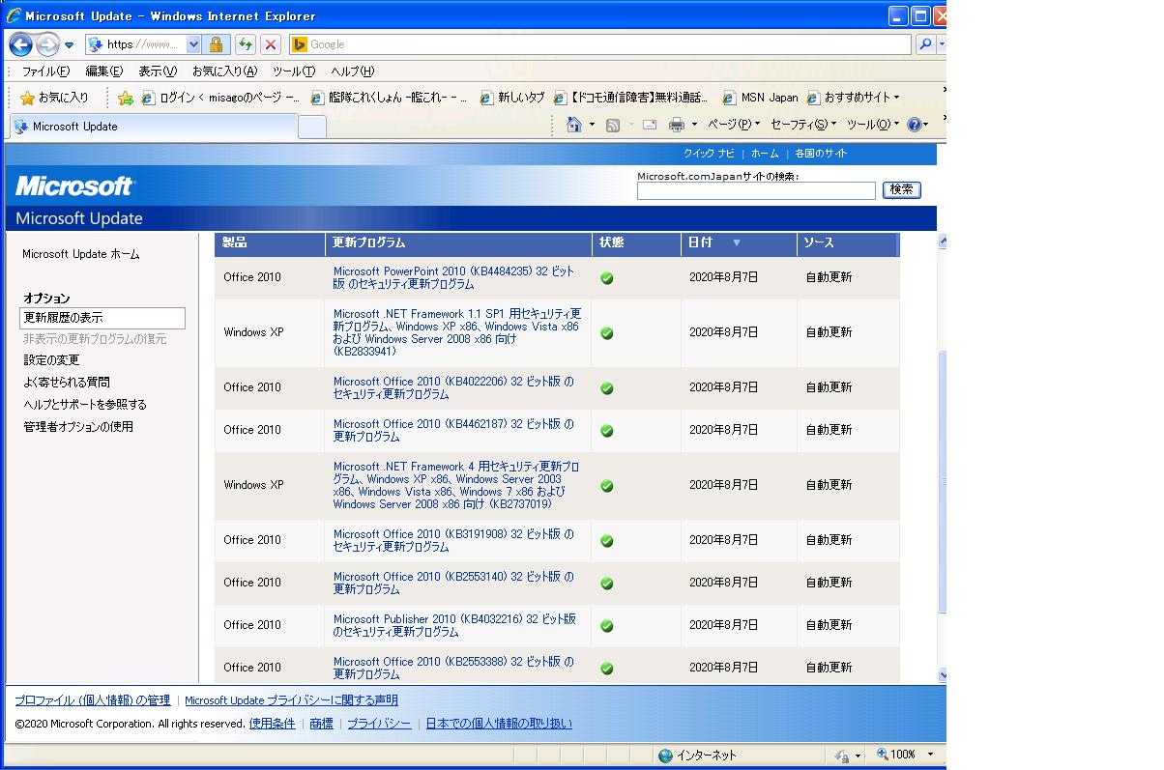Go back with the browser back arrow
Image resolution: width=1164 pixels, height=770 pixels.
pyautogui.click(x=21, y=44)
